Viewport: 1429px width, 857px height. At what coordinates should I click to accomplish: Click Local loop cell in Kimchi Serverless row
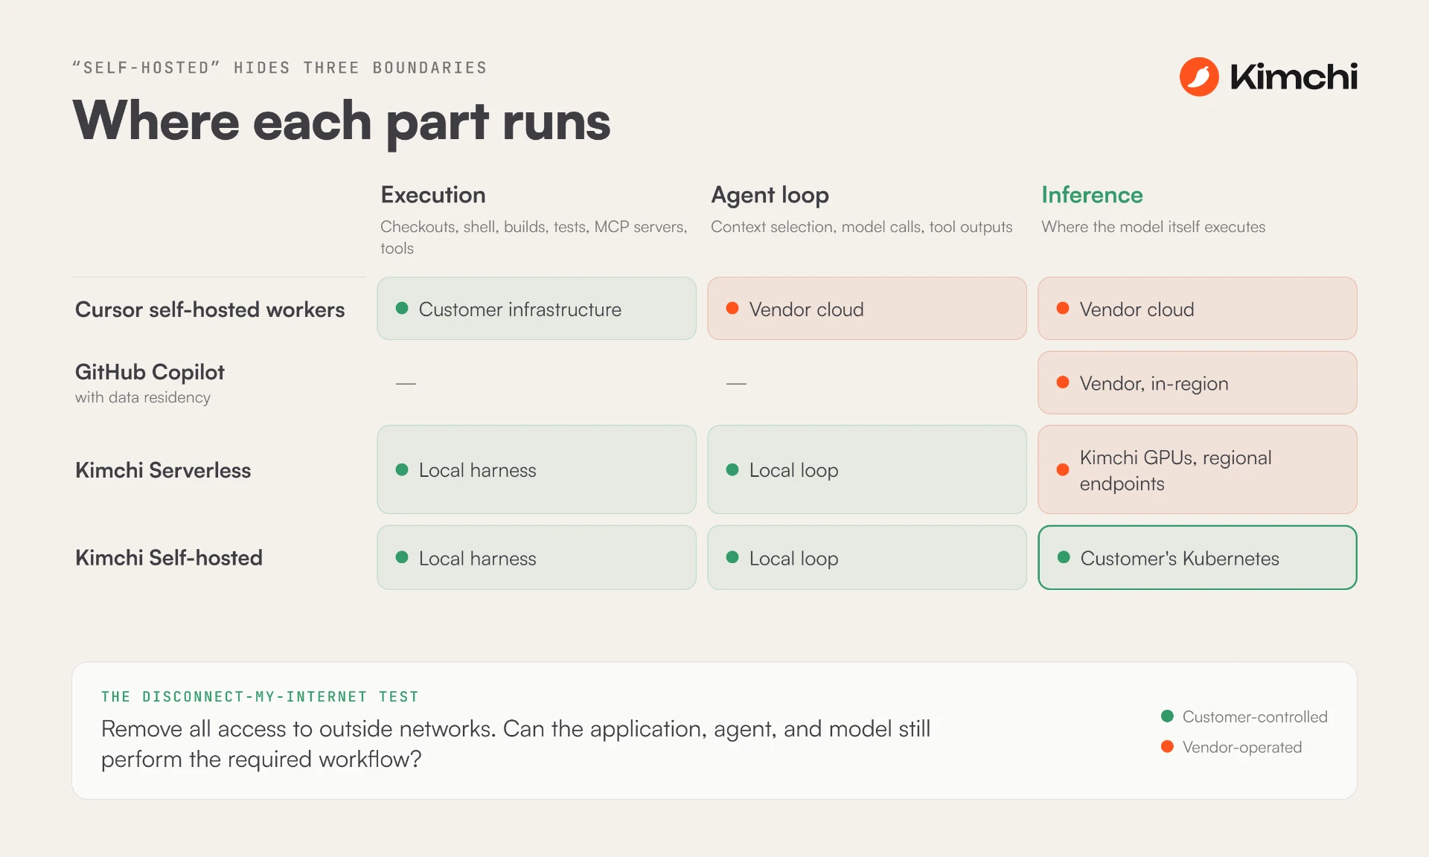pyautogui.click(x=867, y=469)
